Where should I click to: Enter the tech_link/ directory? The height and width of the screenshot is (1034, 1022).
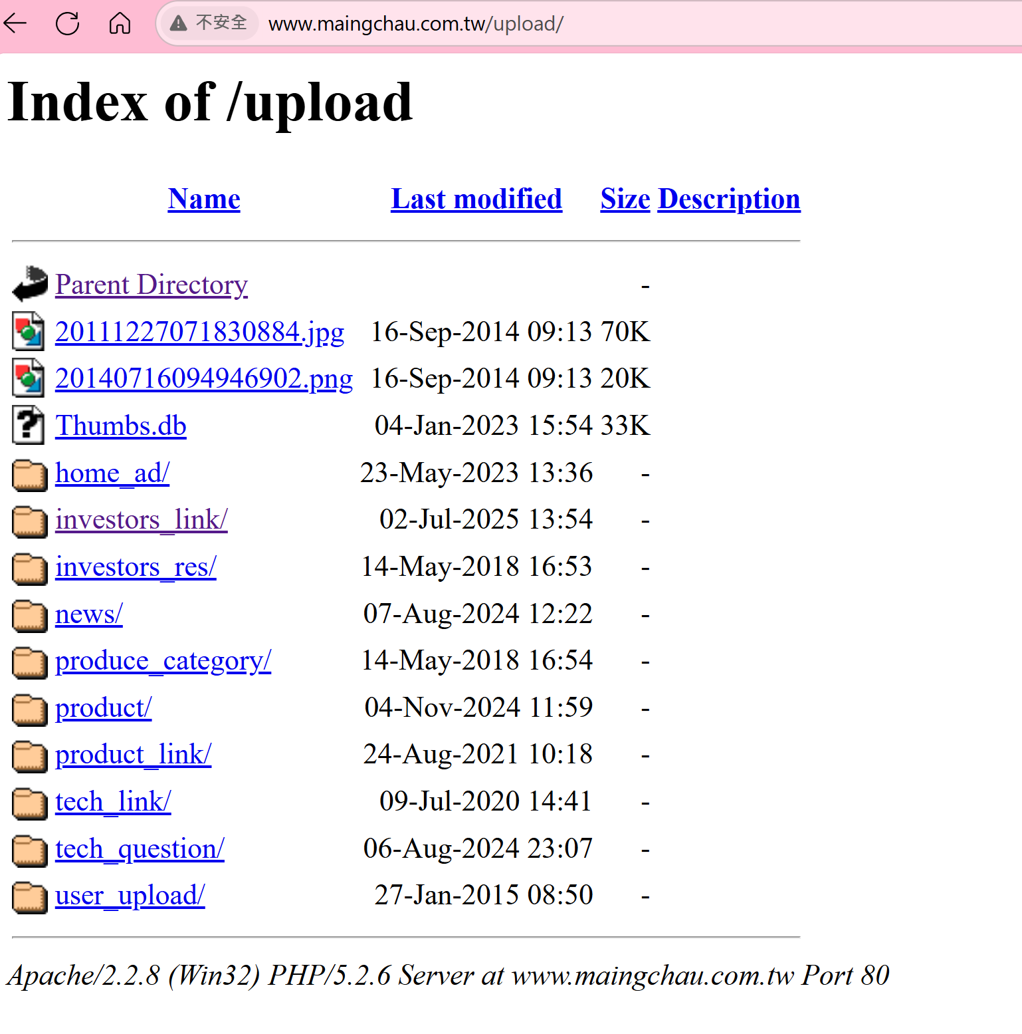coord(113,801)
